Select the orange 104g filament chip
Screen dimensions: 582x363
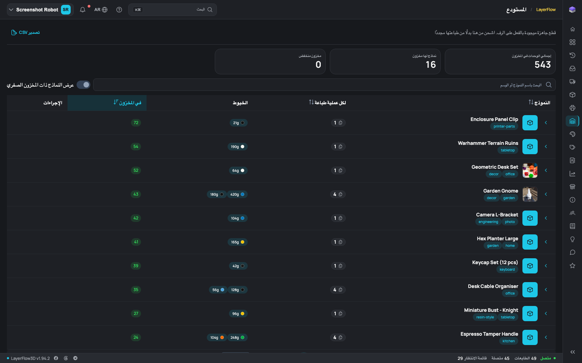pyautogui.click(x=217, y=337)
